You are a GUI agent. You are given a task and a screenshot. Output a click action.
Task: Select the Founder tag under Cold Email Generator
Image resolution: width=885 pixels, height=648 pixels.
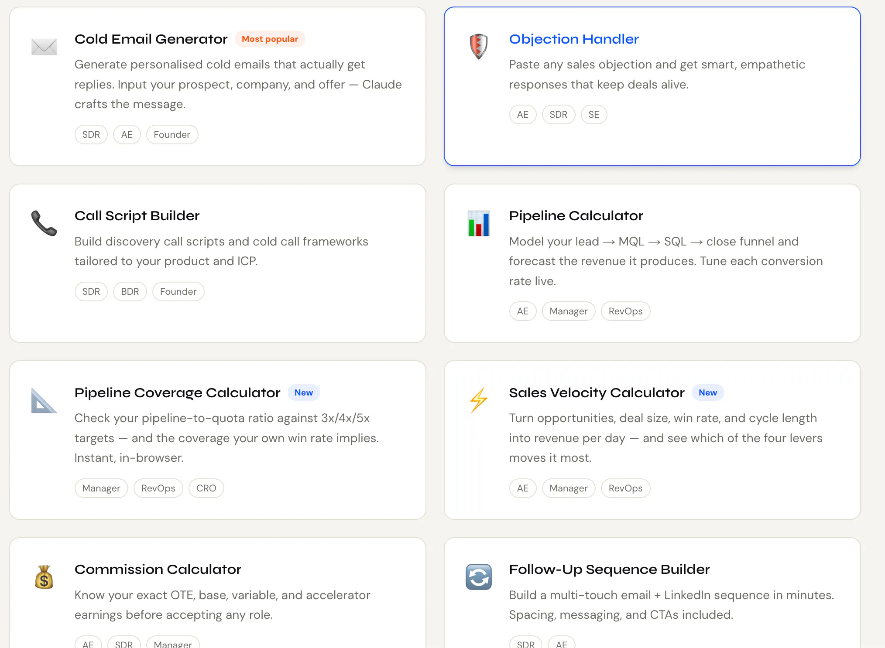click(172, 135)
